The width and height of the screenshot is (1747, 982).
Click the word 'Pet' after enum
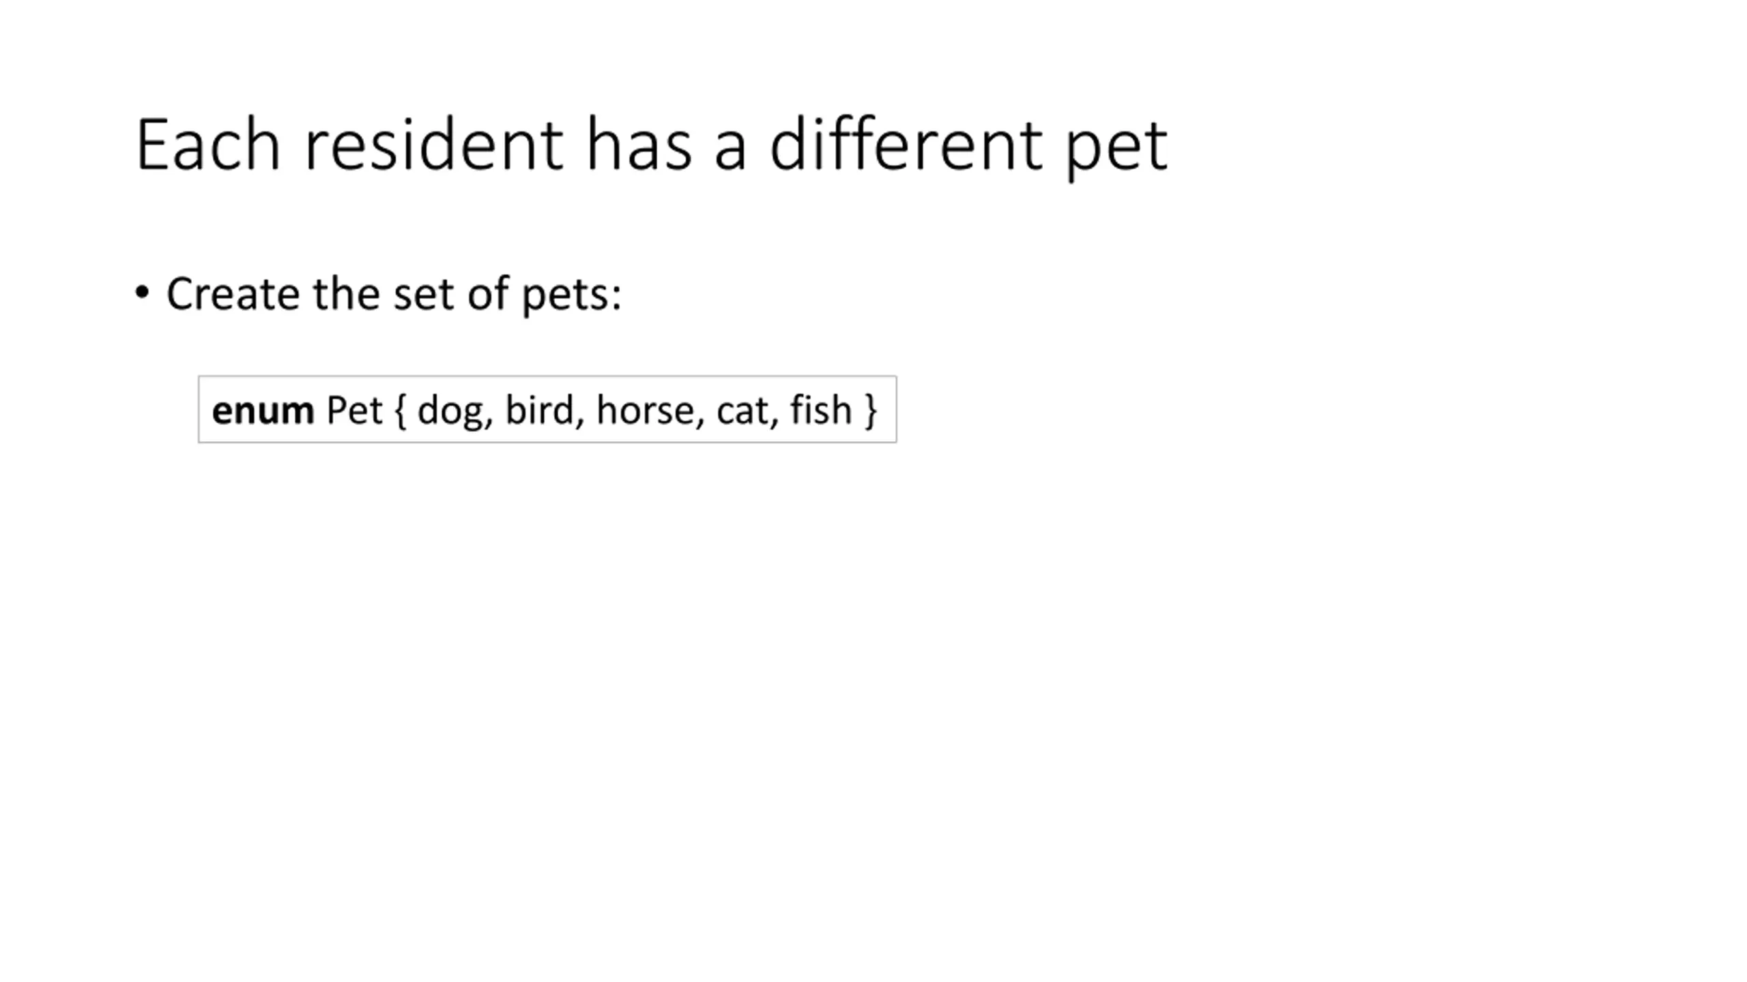pyautogui.click(x=354, y=411)
